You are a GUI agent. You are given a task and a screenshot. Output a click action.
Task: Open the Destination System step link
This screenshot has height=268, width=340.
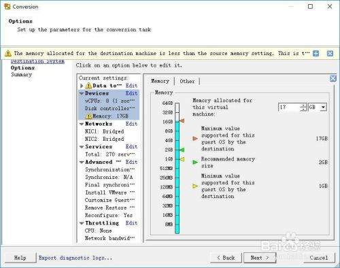pyautogui.click(x=37, y=61)
